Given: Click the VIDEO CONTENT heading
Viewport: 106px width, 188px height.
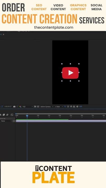Looking at the screenshot, I should (58, 7).
